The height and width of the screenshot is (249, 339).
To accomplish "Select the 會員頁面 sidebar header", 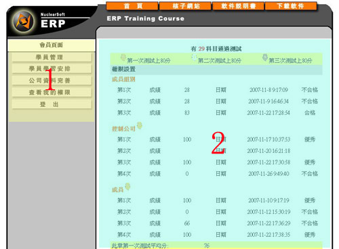I will point(52,45).
